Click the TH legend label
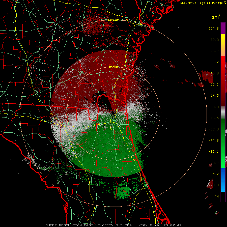 tap(217, 196)
